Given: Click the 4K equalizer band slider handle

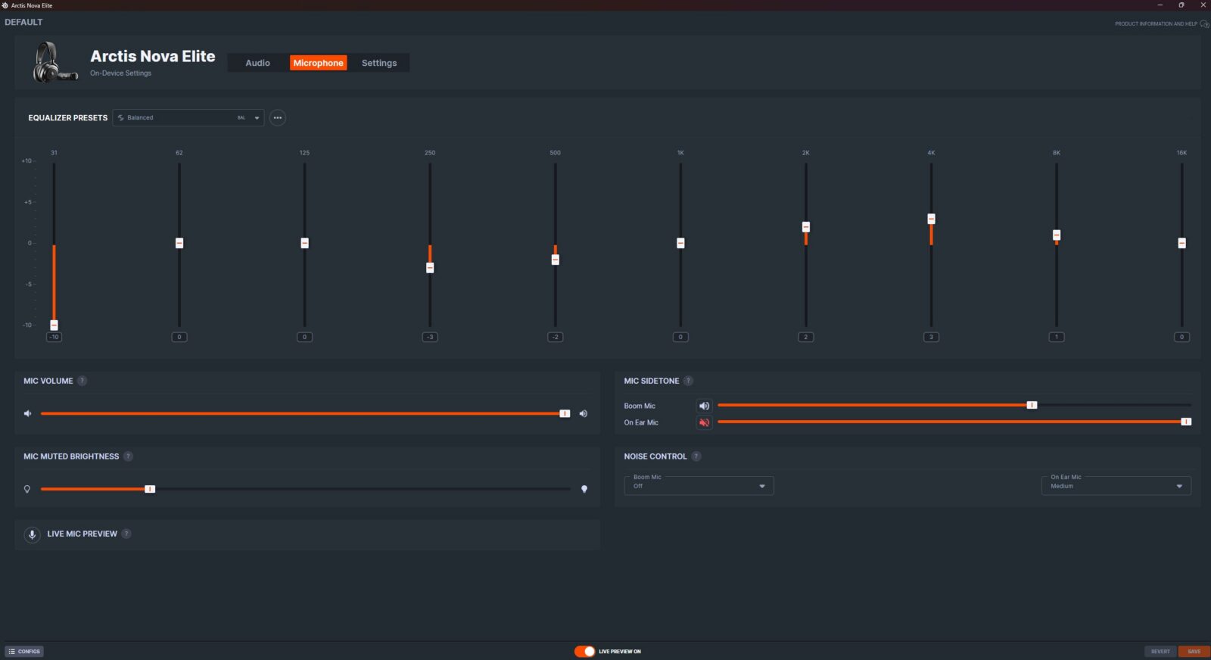Looking at the screenshot, I should [x=931, y=219].
